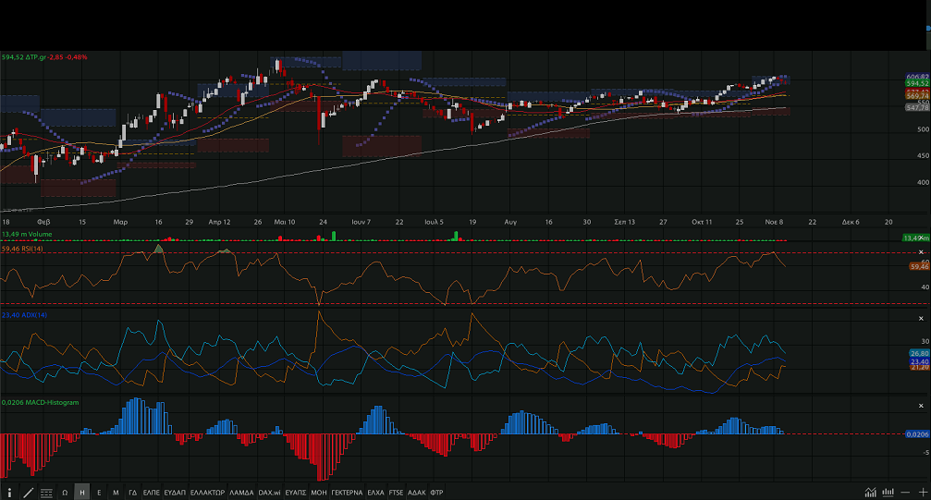Open the data table list icon
Viewport: 931px width, 500px height.
click(x=46, y=493)
